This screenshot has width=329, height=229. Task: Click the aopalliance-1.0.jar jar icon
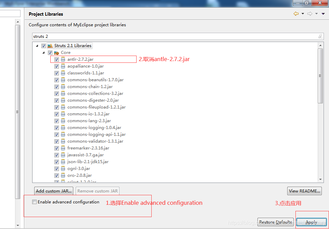pos(63,66)
